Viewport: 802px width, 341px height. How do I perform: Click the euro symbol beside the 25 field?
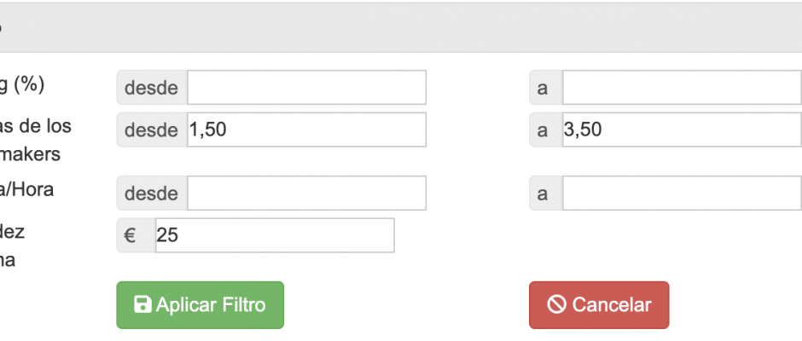point(131,236)
